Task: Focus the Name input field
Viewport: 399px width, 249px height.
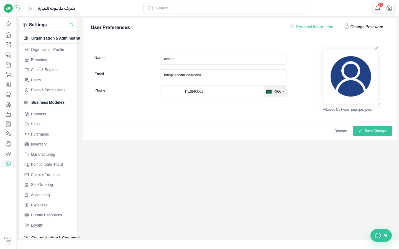Action: pyautogui.click(x=223, y=59)
